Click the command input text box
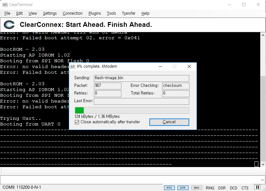The width and height of the screenshot is (266, 191). [130, 180]
